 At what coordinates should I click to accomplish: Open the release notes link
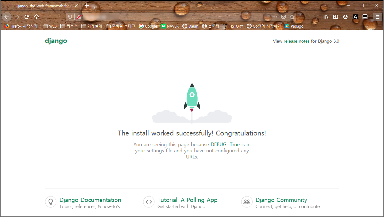pos(296,41)
